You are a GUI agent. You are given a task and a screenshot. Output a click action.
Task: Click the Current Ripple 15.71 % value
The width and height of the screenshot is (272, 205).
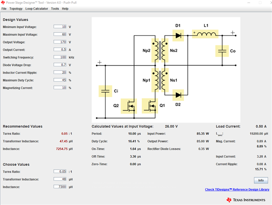tap(261, 169)
